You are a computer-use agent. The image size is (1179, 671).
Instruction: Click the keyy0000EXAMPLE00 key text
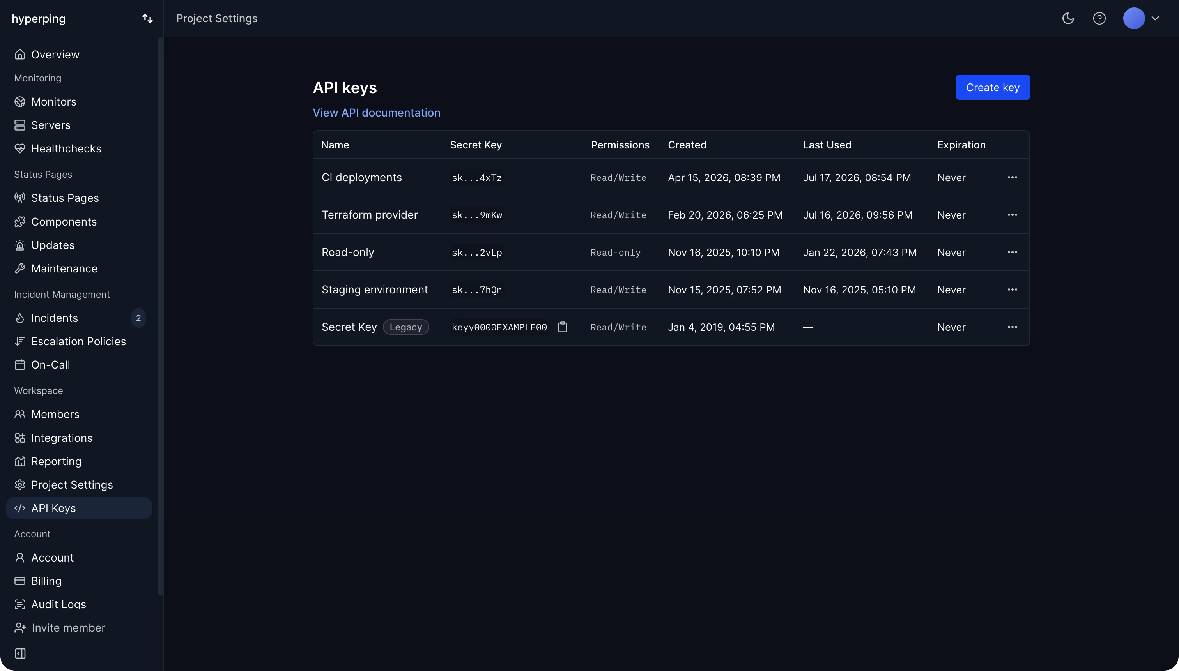click(x=499, y=327)
